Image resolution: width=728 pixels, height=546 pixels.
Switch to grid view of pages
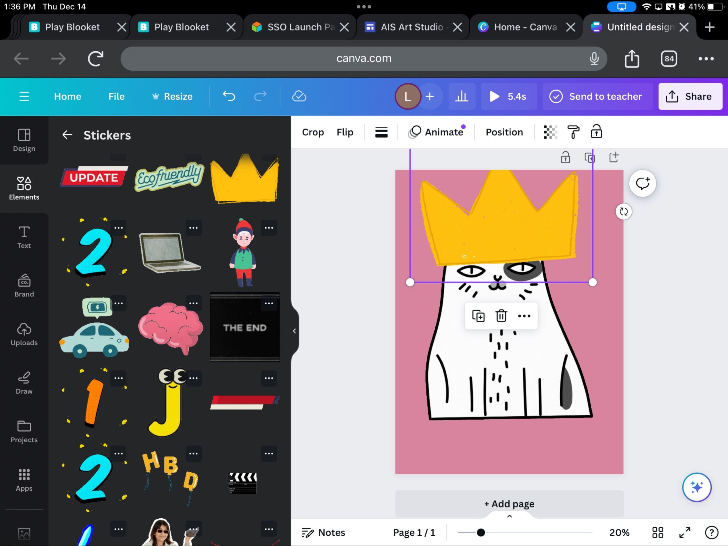coord(658,532)
